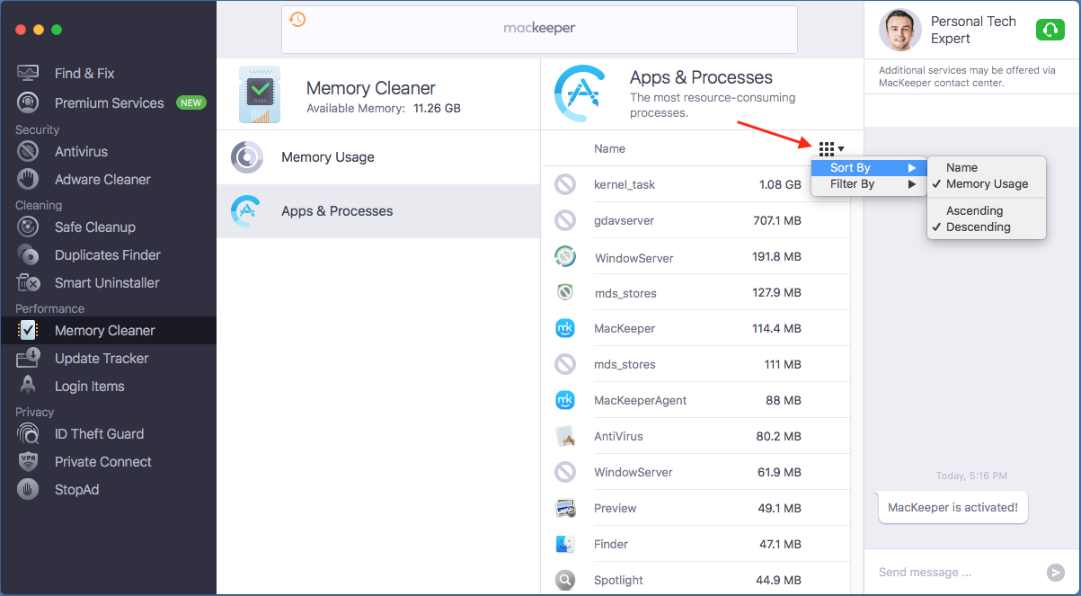Click the MacKeeper app icon in the process list
1081x596 pixels.
(565, 328)
